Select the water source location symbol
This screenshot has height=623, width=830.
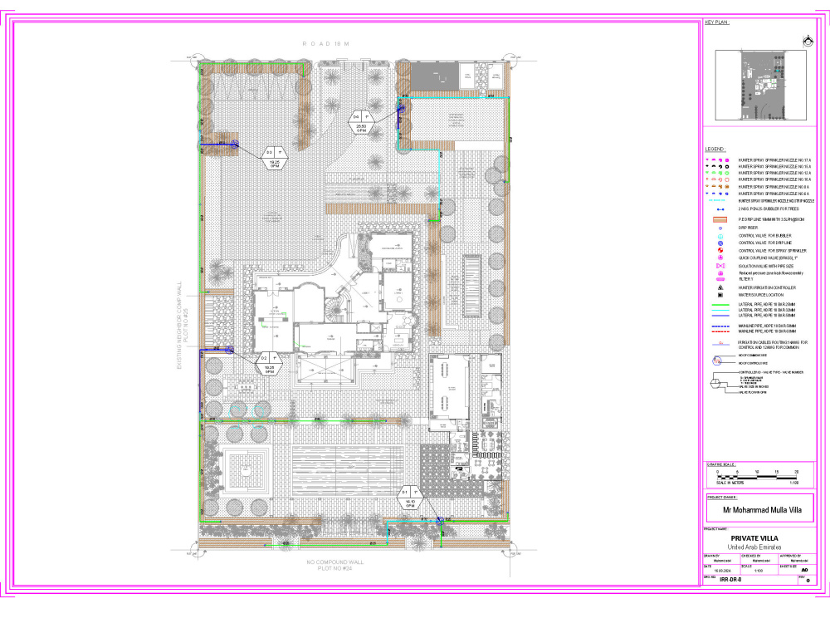pos(720,295)
